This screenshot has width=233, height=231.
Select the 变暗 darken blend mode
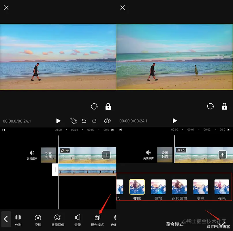(137, 190)
